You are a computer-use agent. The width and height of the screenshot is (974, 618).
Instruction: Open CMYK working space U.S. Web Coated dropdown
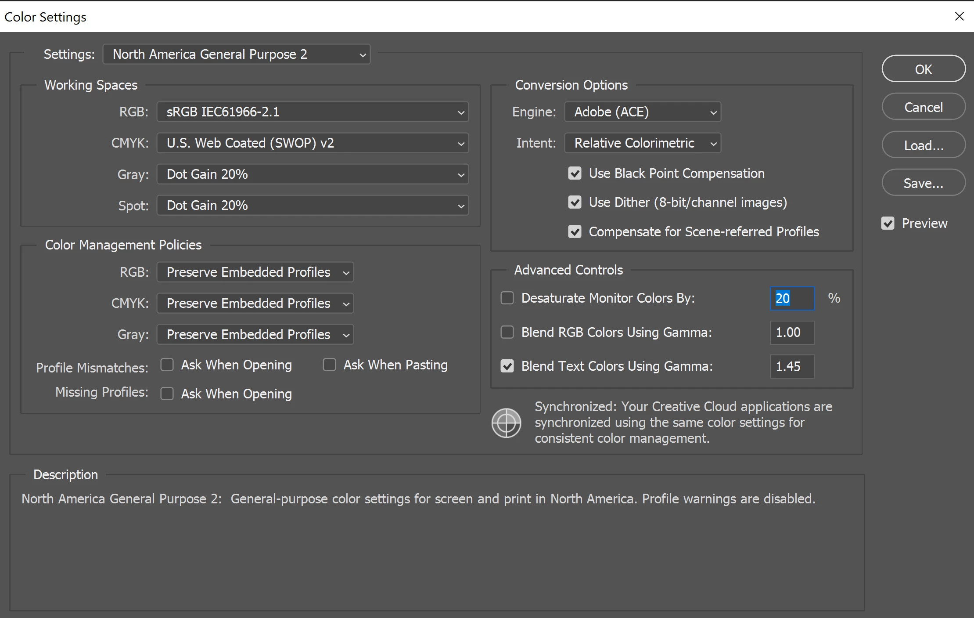(312, 143)
